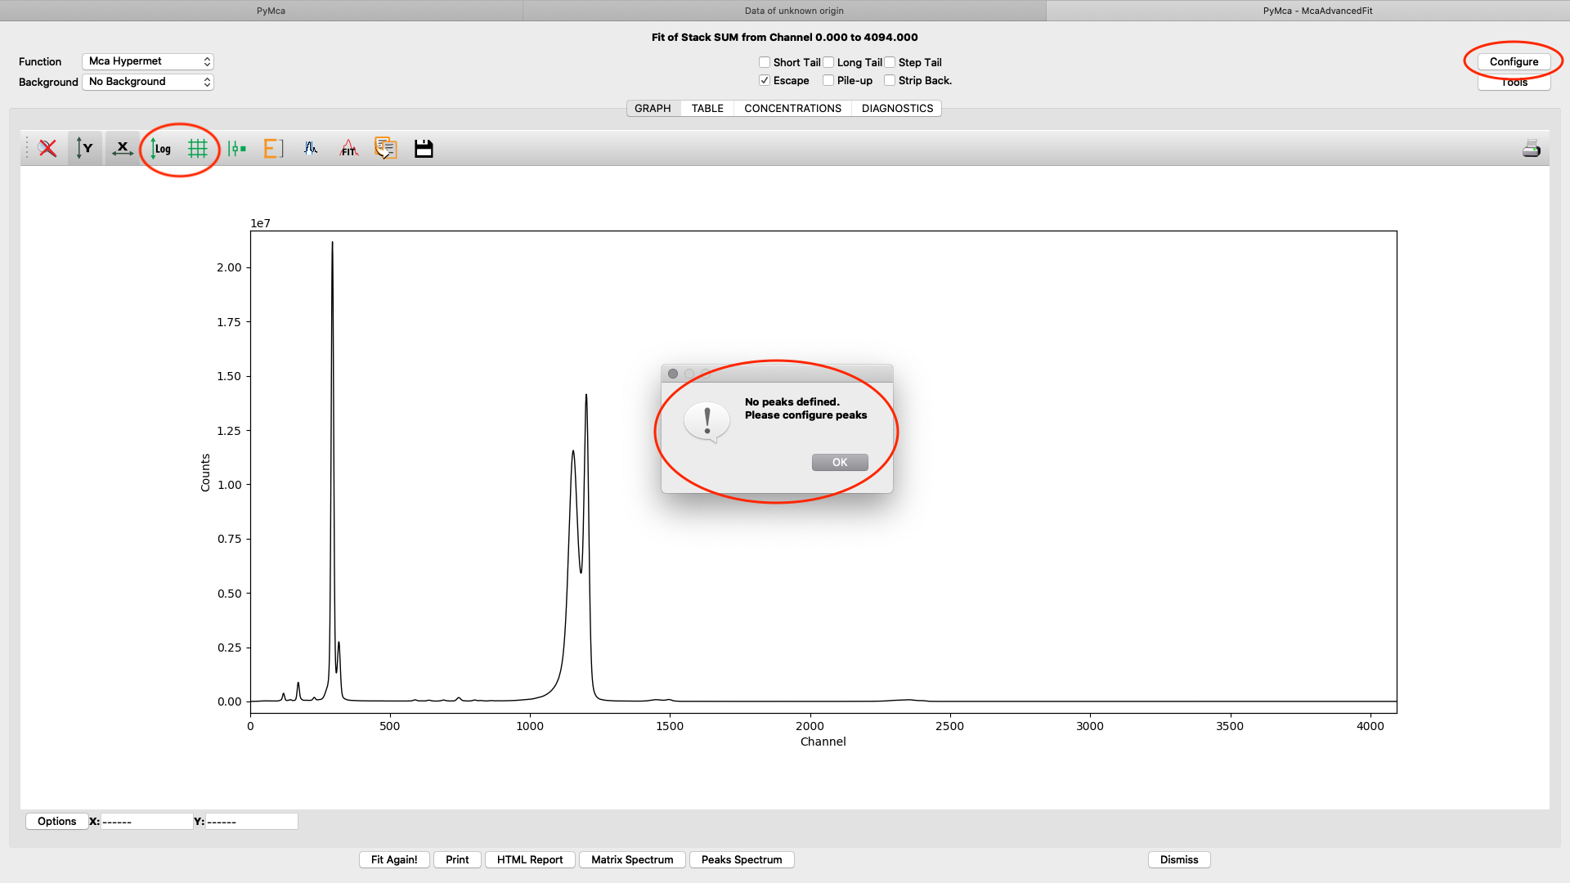Image resolution: width=1570 pixels, height=883 pixels.
Task: Enable the Strip Back. checkbox
Action: click(x=890, y=80)
